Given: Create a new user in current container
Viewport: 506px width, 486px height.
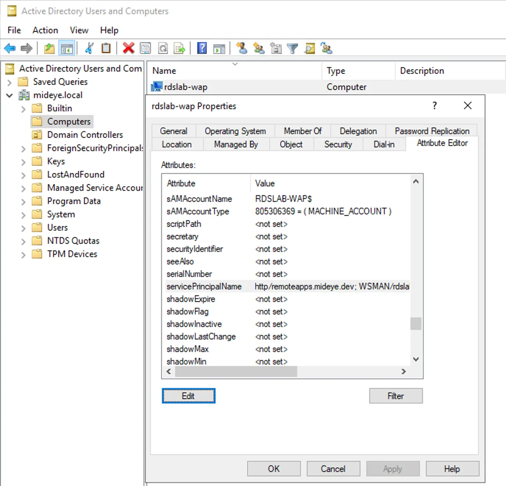Looking at the screenshot, I should coord(242,48).
